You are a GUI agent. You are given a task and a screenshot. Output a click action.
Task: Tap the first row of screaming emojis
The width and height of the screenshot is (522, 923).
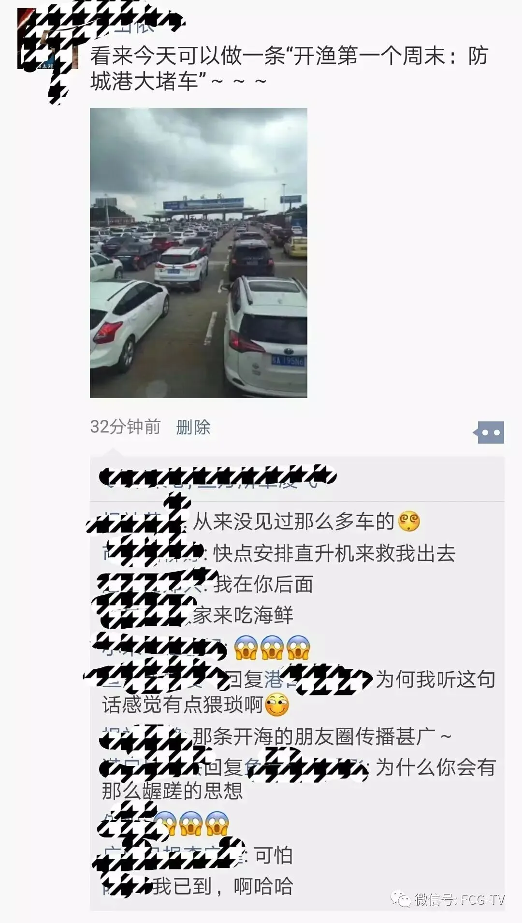272,648
